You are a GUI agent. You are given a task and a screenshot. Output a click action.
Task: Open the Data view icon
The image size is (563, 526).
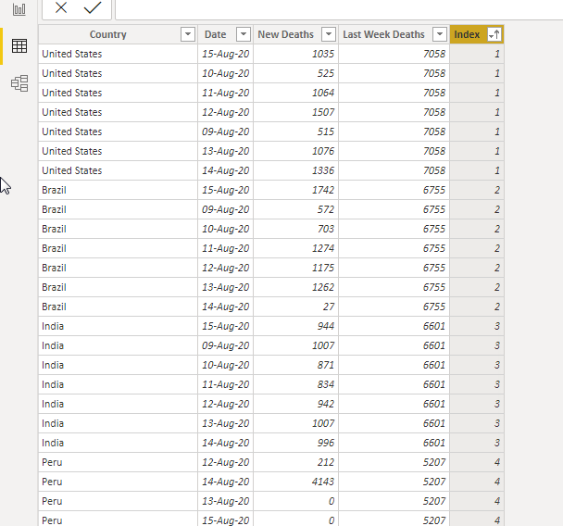pyautogui.click(x=19, y=46)
